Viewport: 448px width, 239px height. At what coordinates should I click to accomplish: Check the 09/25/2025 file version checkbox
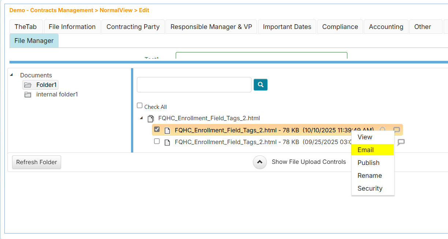[x=157, y=141]
